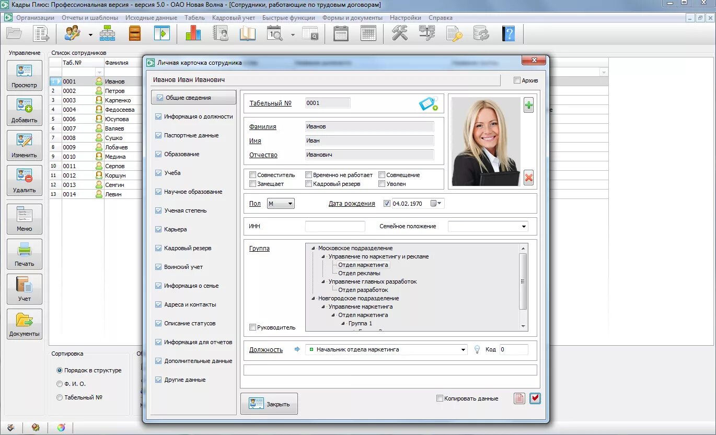
Task: Click the light bulb icon near Код
Action: (477, 350)
